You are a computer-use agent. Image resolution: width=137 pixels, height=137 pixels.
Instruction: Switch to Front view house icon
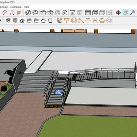tap(22, 20)
